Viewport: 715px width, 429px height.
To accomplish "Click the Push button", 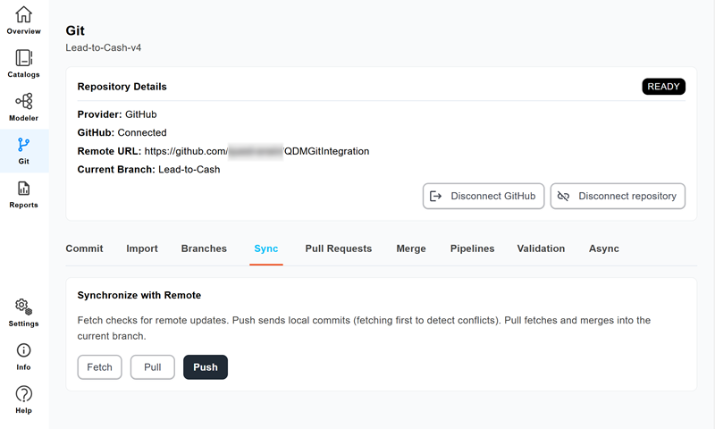I will coord(206,367).
